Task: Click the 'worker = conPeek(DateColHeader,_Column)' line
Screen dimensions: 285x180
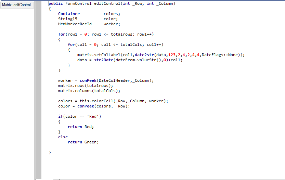Action: click(x=106, y=80)
